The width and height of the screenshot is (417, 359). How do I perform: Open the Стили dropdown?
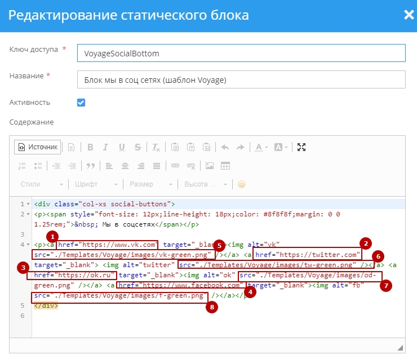point(42,184)
